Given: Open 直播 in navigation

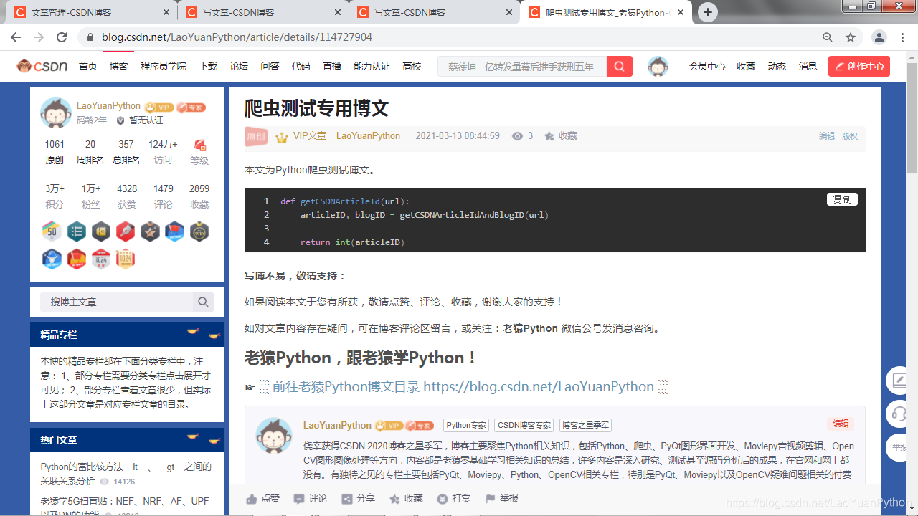Looking at the screenshot, I should (332, 66).
